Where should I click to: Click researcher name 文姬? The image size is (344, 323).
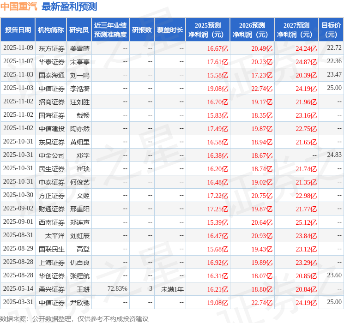[83, 196]
